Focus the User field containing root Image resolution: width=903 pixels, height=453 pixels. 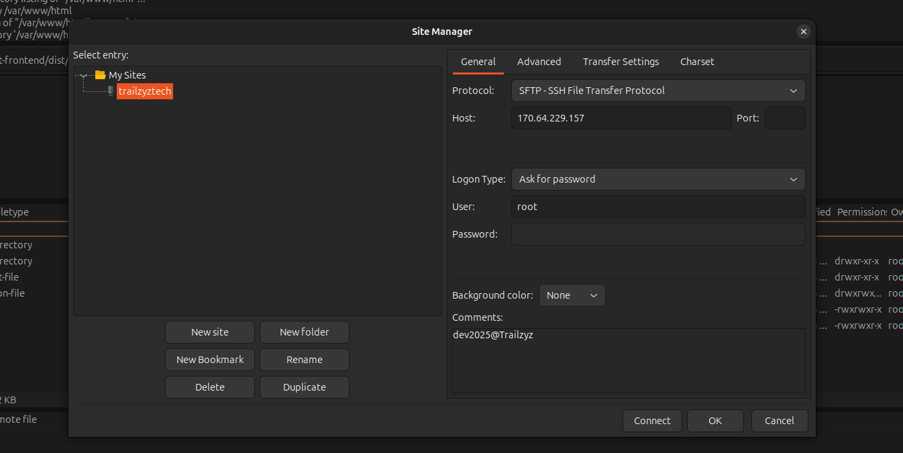coord(658,207)
